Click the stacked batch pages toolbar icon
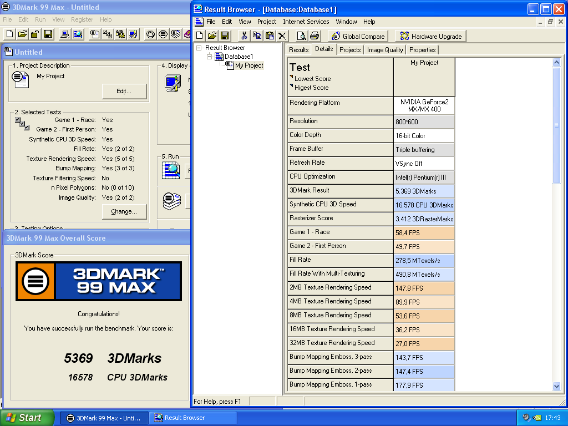The image size is (568, 426). (176, 34)
